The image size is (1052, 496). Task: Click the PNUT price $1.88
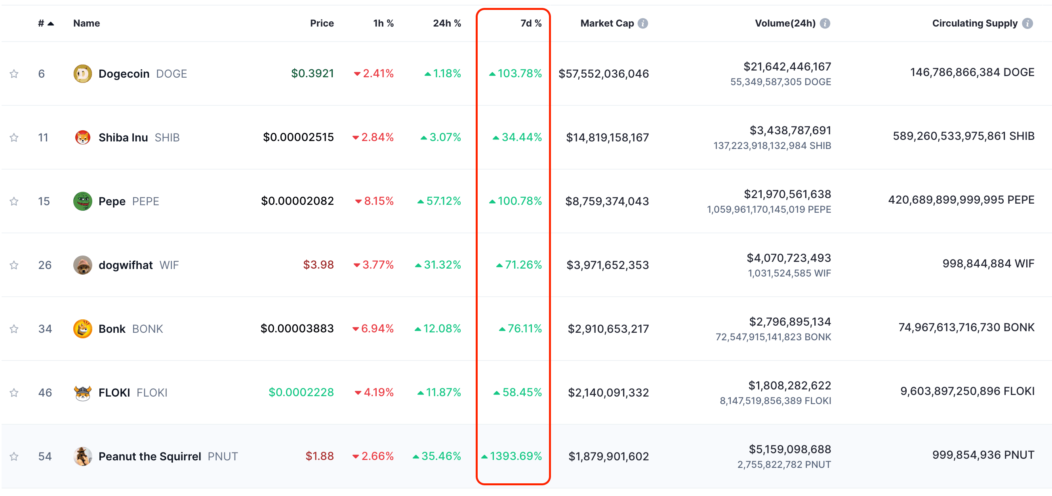click(x=320, y=456)
